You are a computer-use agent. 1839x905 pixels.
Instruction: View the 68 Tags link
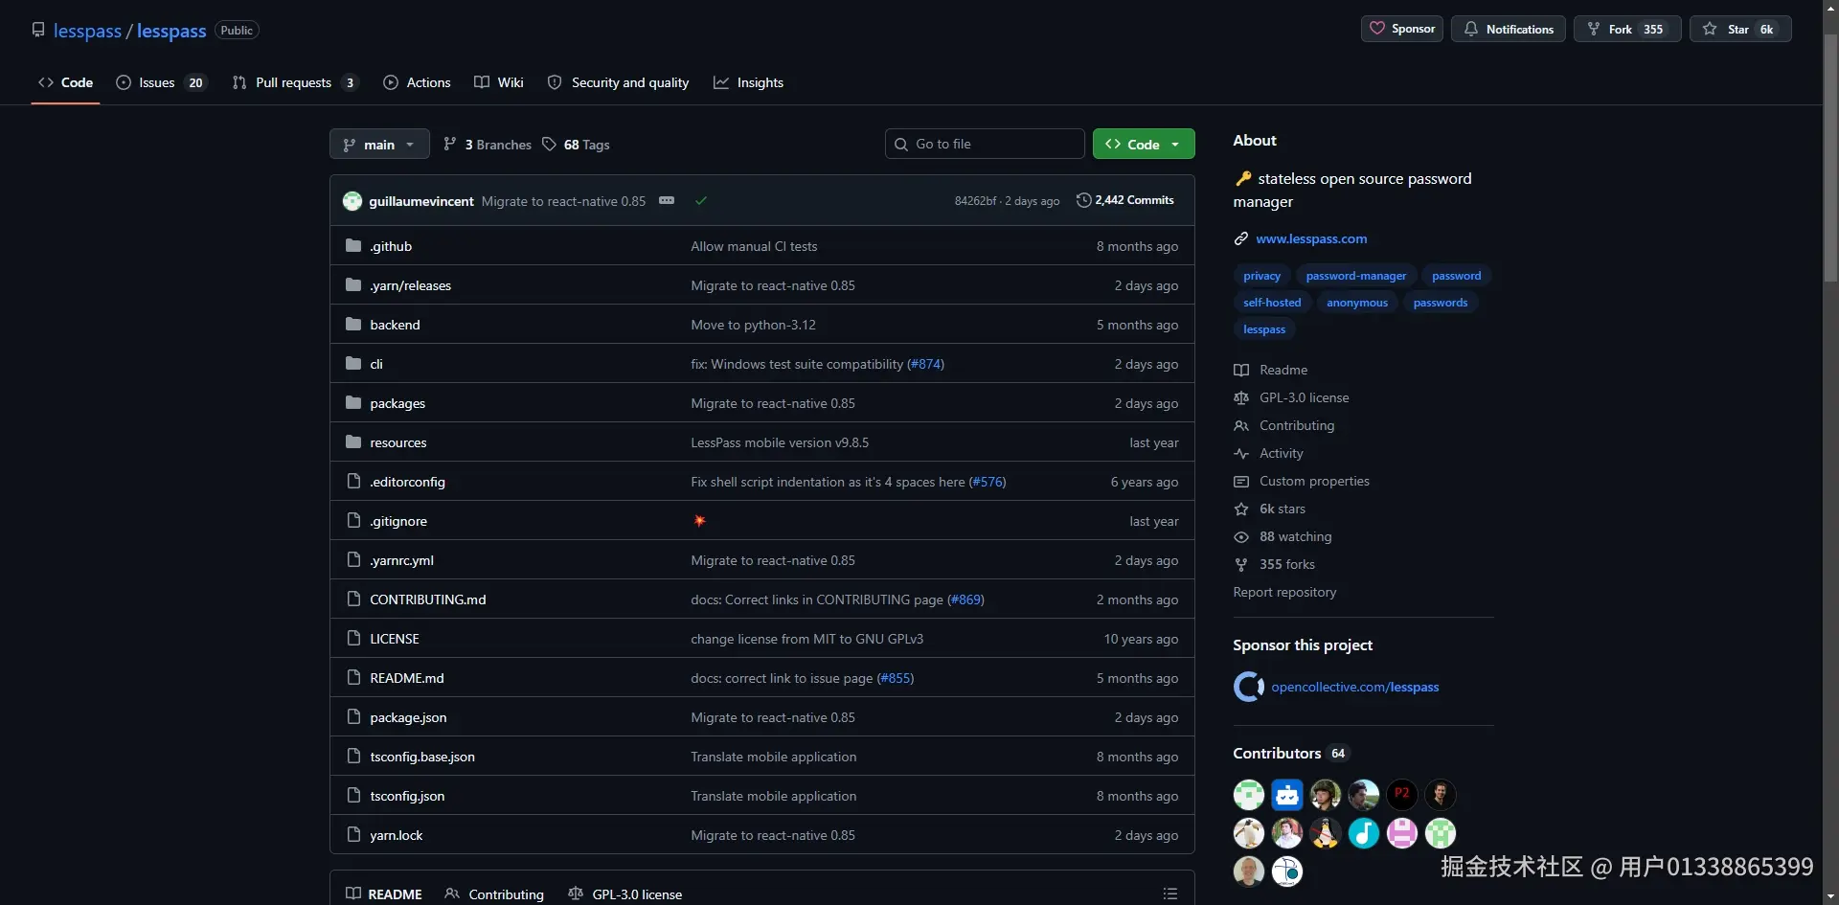576,145
